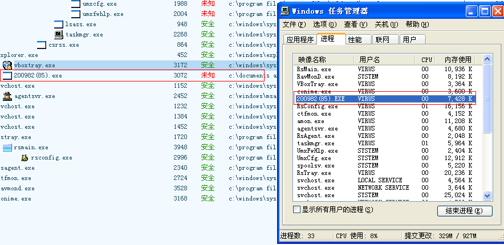Screen dimensions: 504x245
Task: Select the onime.exe tree row
Action: point(138,199)
